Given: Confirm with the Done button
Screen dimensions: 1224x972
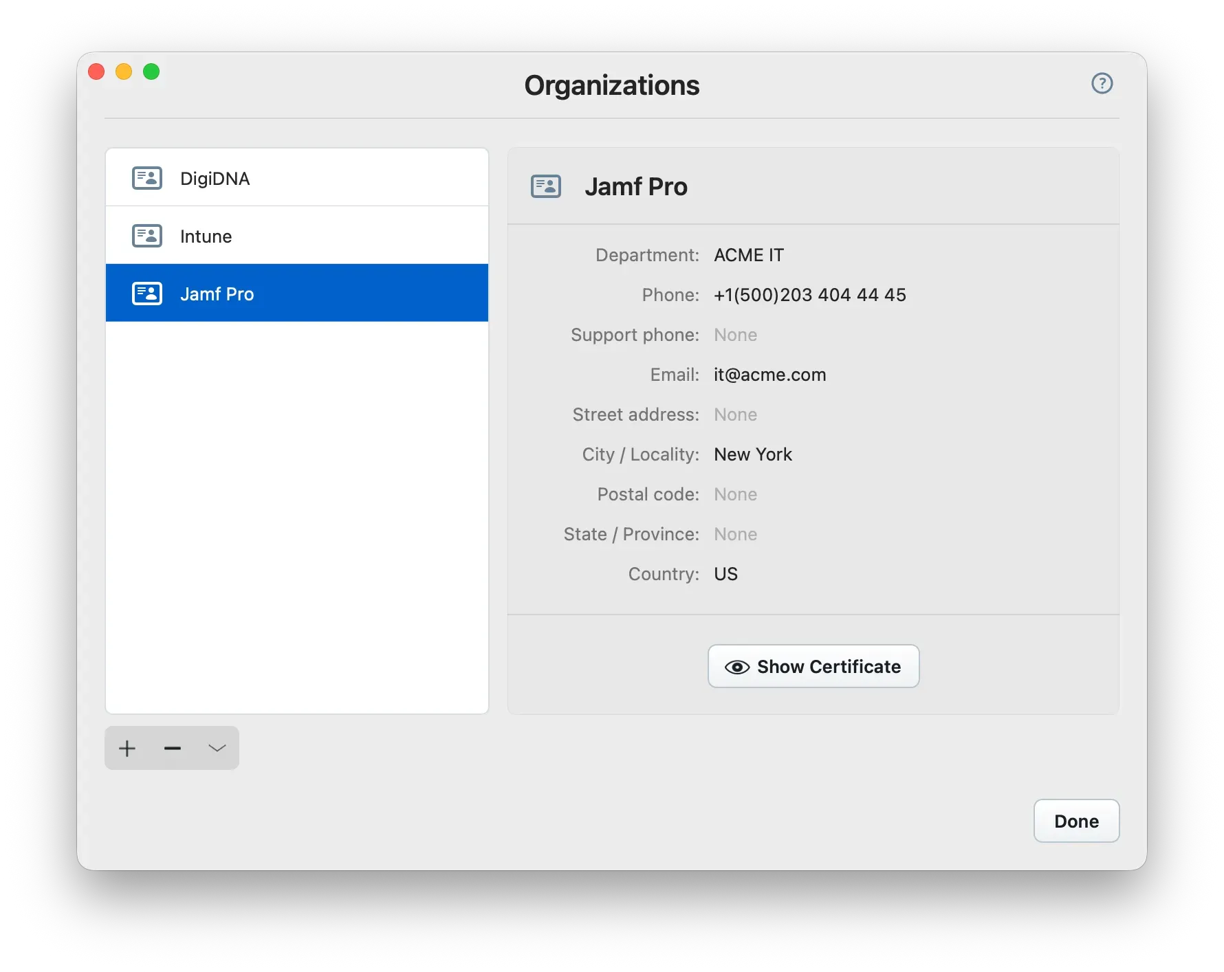Looking at the screenshot, I should click(1075, 821).
